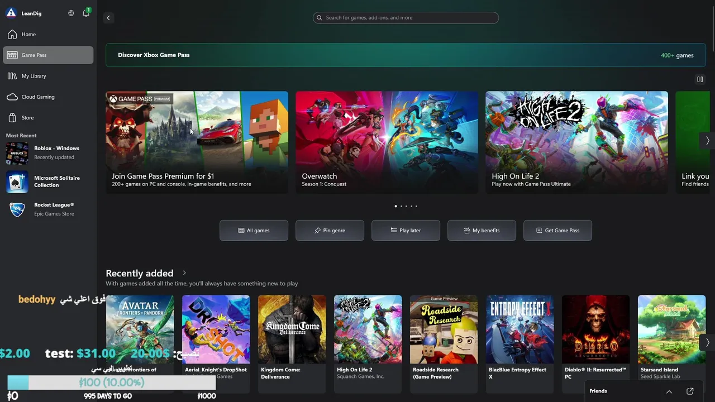Click the Store bag icon
Screen dimensions: 715x402
tap(12, 118)
